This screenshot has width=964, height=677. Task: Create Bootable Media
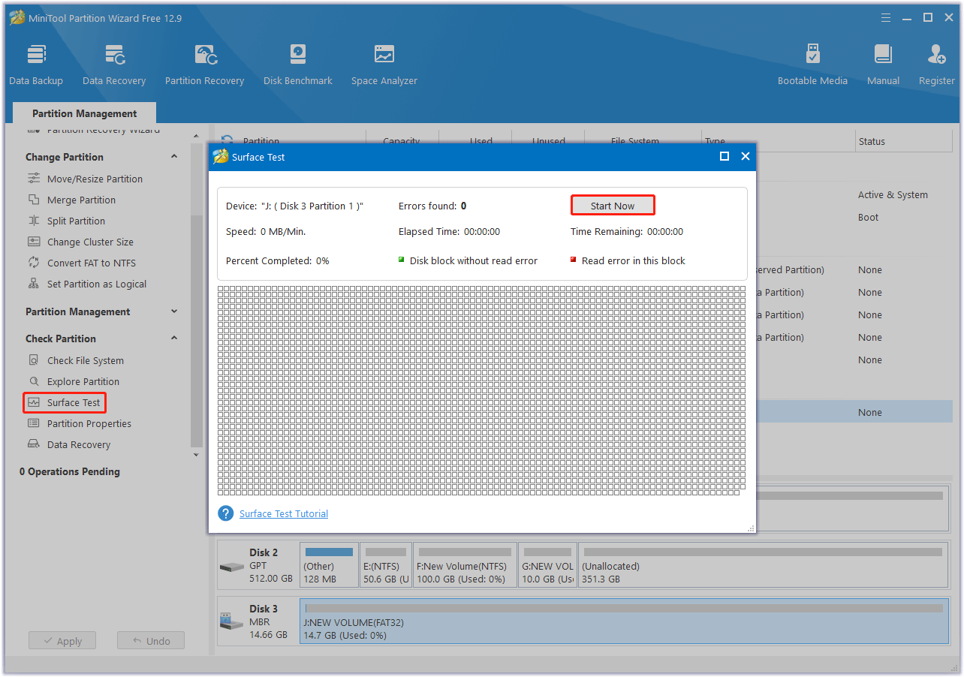coord(812,65)
